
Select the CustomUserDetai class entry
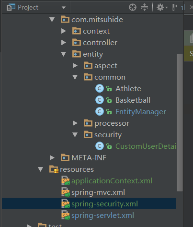[x=146, y=146]
